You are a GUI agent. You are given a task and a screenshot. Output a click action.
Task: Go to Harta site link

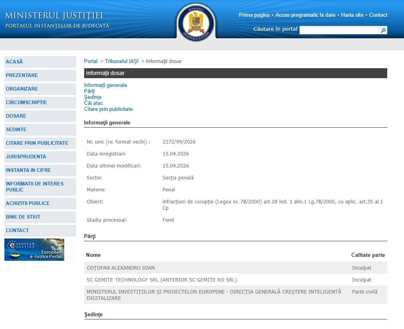coord(352,15)
